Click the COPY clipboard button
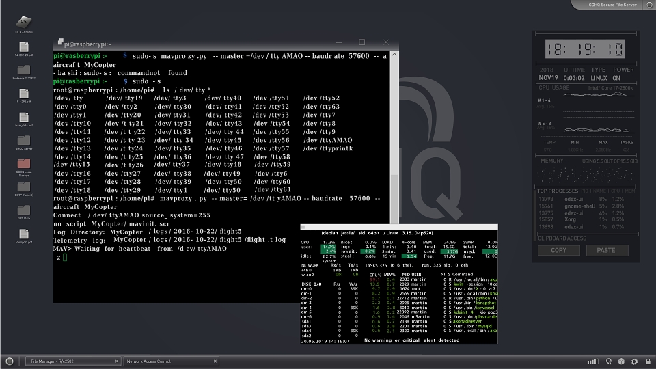 558,250
